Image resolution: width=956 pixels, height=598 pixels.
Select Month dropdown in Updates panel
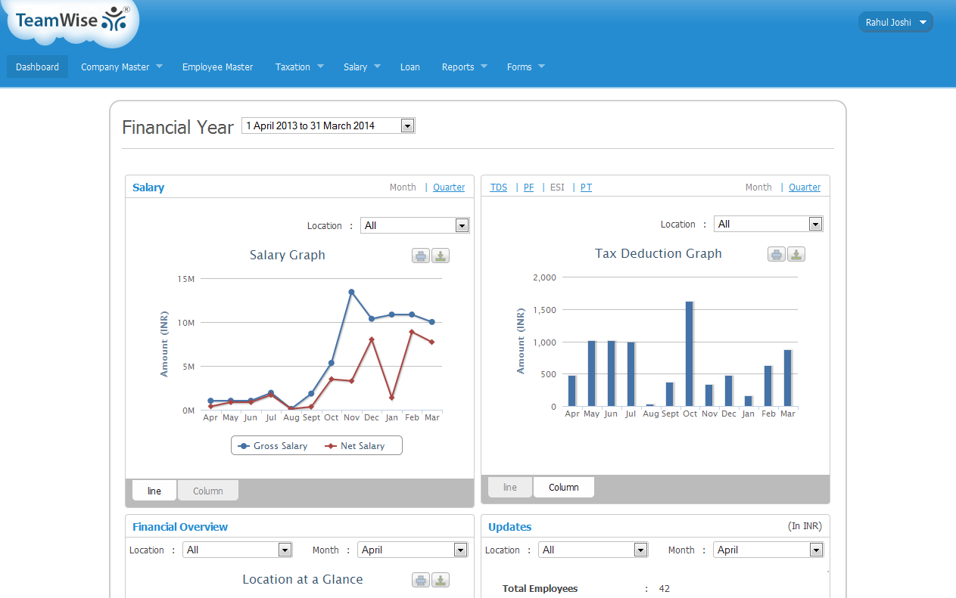click(x=768, y=550)
